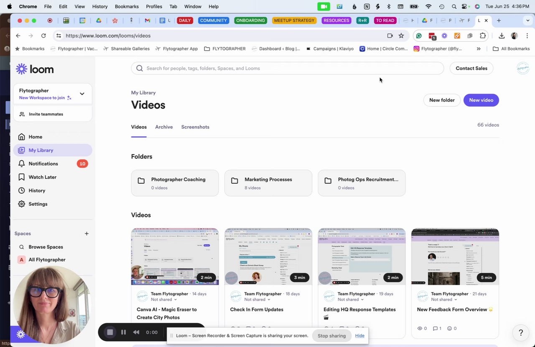Start a New video

[x=481, y=100]
